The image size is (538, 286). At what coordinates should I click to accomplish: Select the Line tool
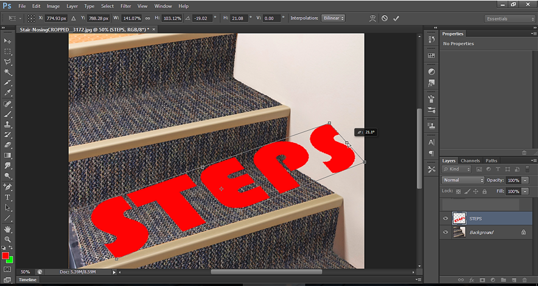[x=7, y=218]
